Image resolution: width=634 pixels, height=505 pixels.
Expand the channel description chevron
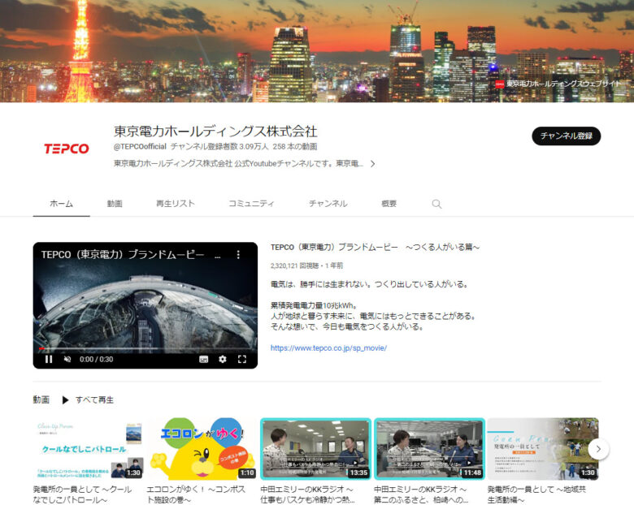tap(373, 164)
